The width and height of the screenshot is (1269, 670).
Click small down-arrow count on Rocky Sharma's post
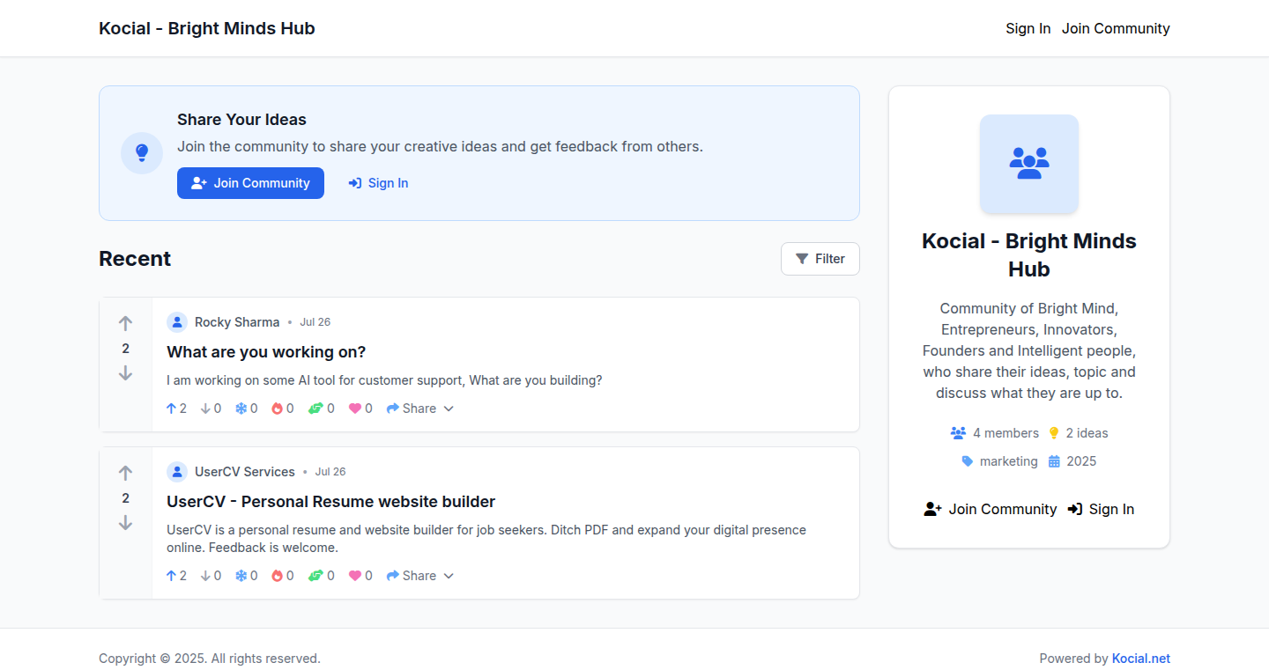(211, 409)
